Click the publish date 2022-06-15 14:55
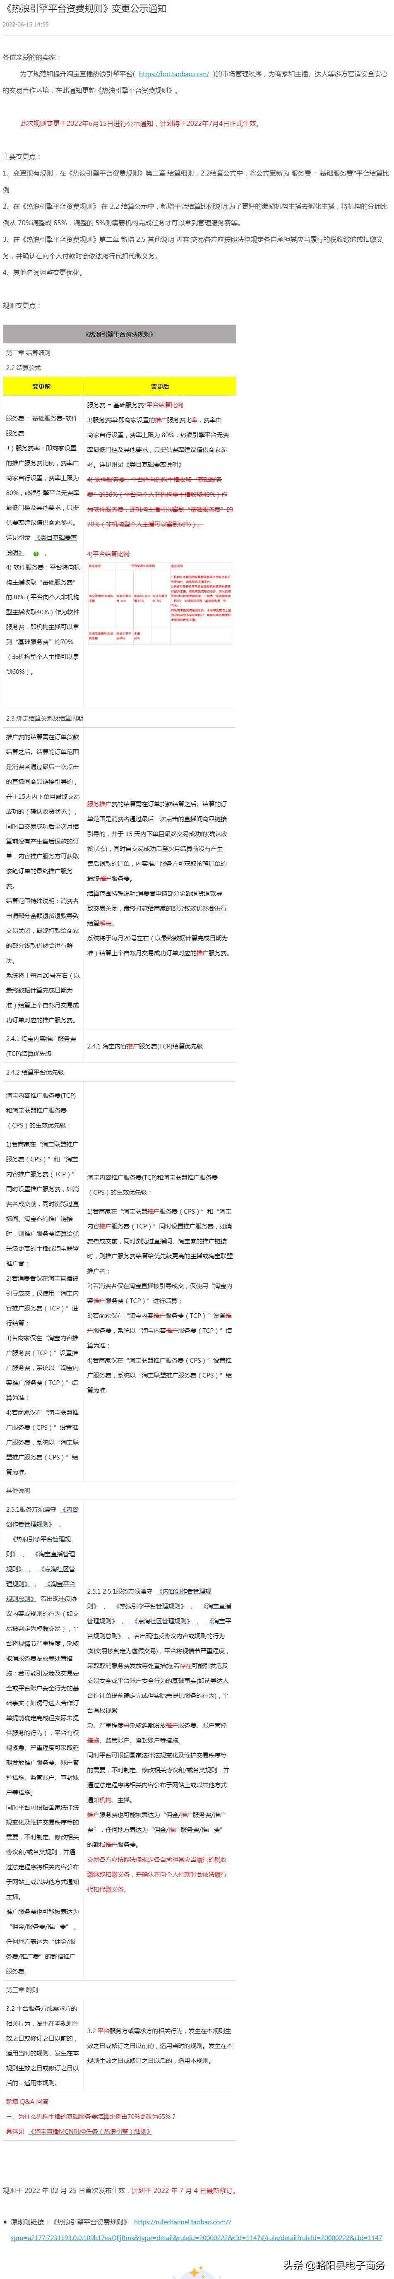Screen dimensions: 394x2279 click(x=26, y=25)
